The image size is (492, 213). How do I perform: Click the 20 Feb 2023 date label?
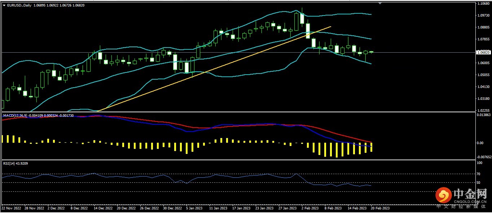pos(381,208)
